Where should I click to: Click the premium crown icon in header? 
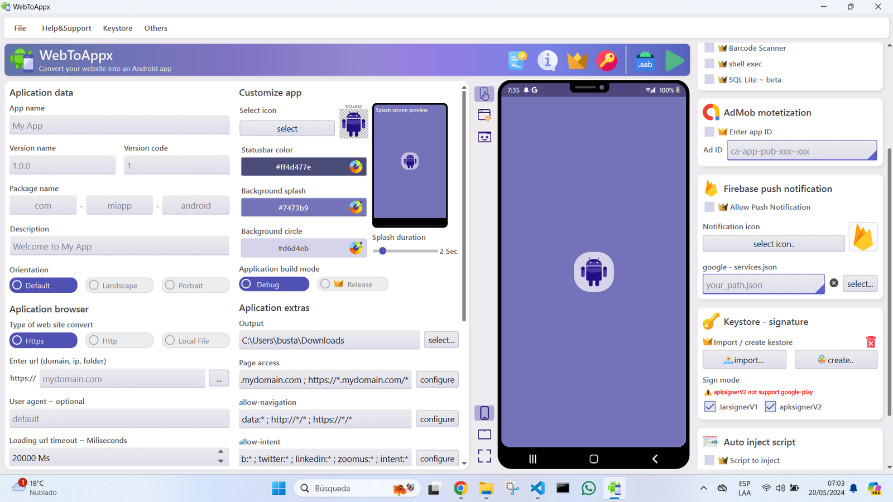tap(577, 60)
